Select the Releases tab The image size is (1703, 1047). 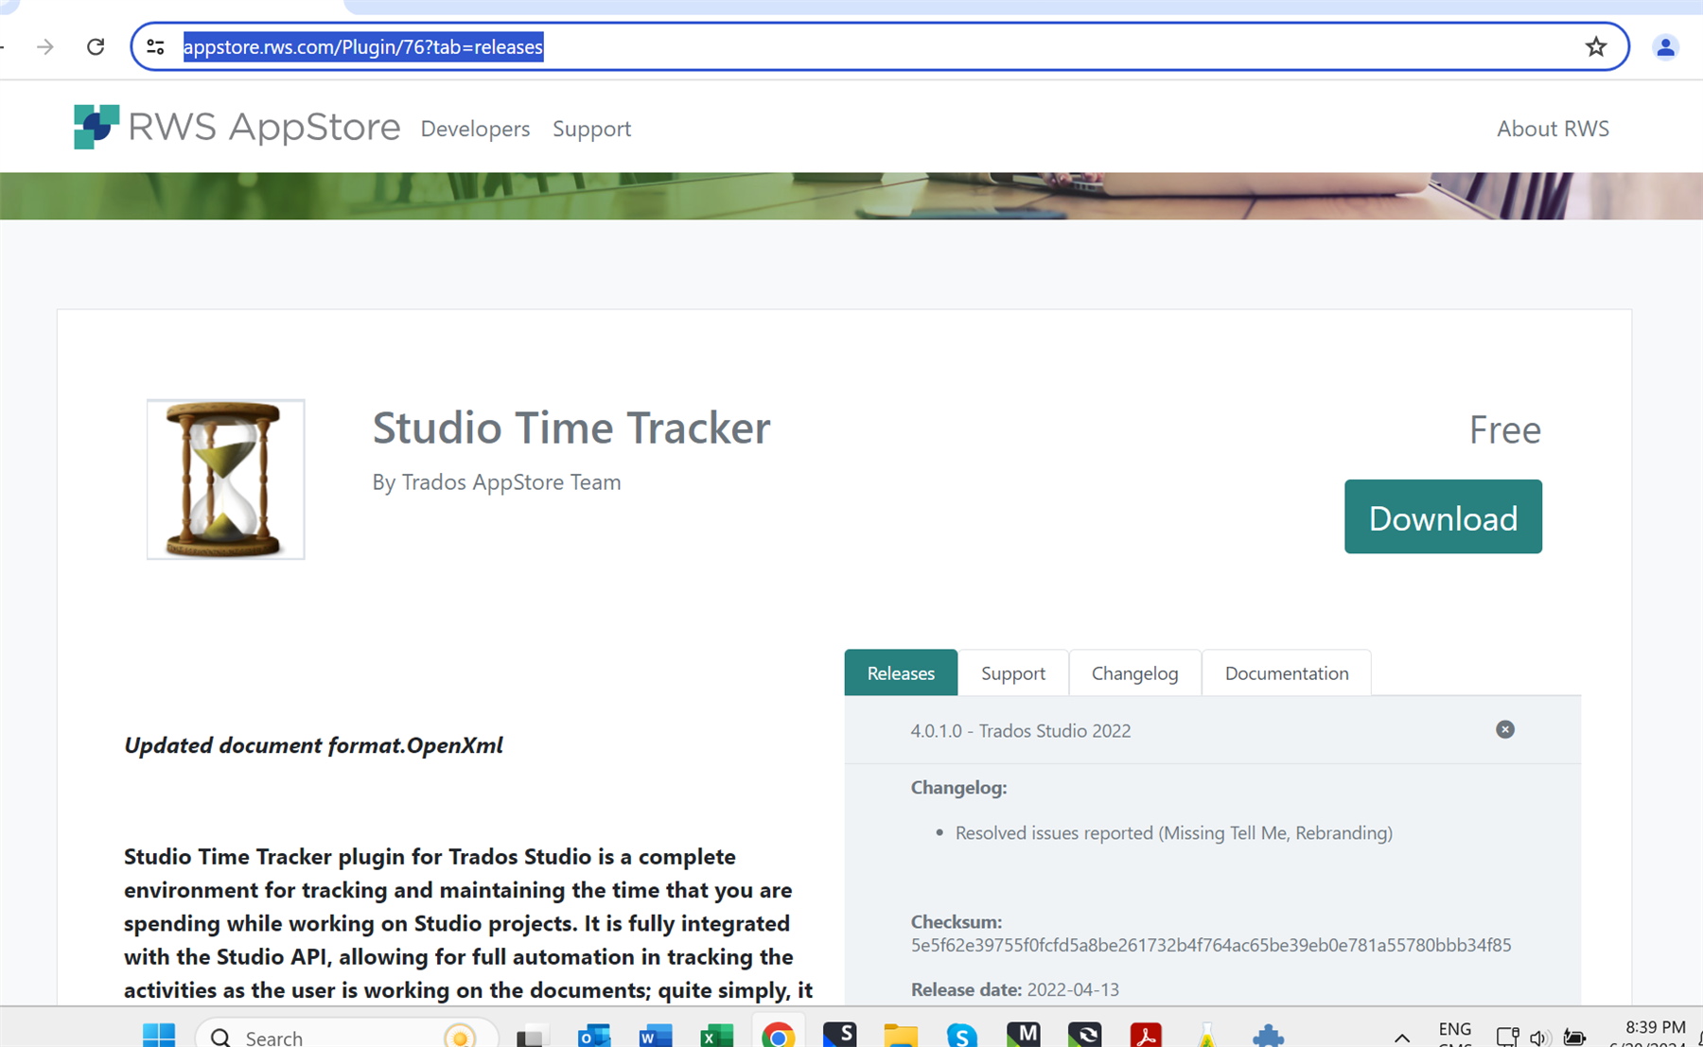pos(901,672)
